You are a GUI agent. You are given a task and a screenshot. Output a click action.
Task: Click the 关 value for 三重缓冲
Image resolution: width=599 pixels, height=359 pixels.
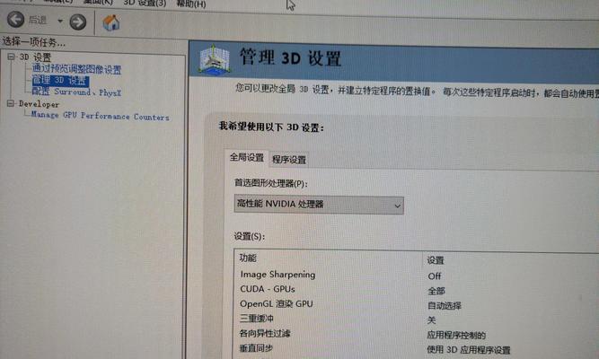point(432,320)
